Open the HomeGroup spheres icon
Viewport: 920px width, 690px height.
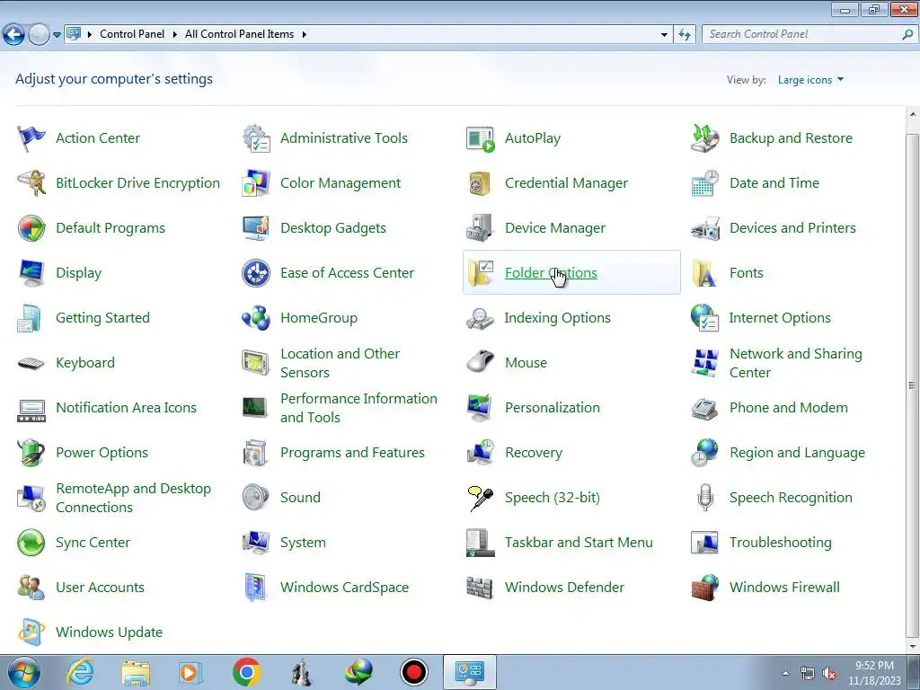tap(256, 318)
